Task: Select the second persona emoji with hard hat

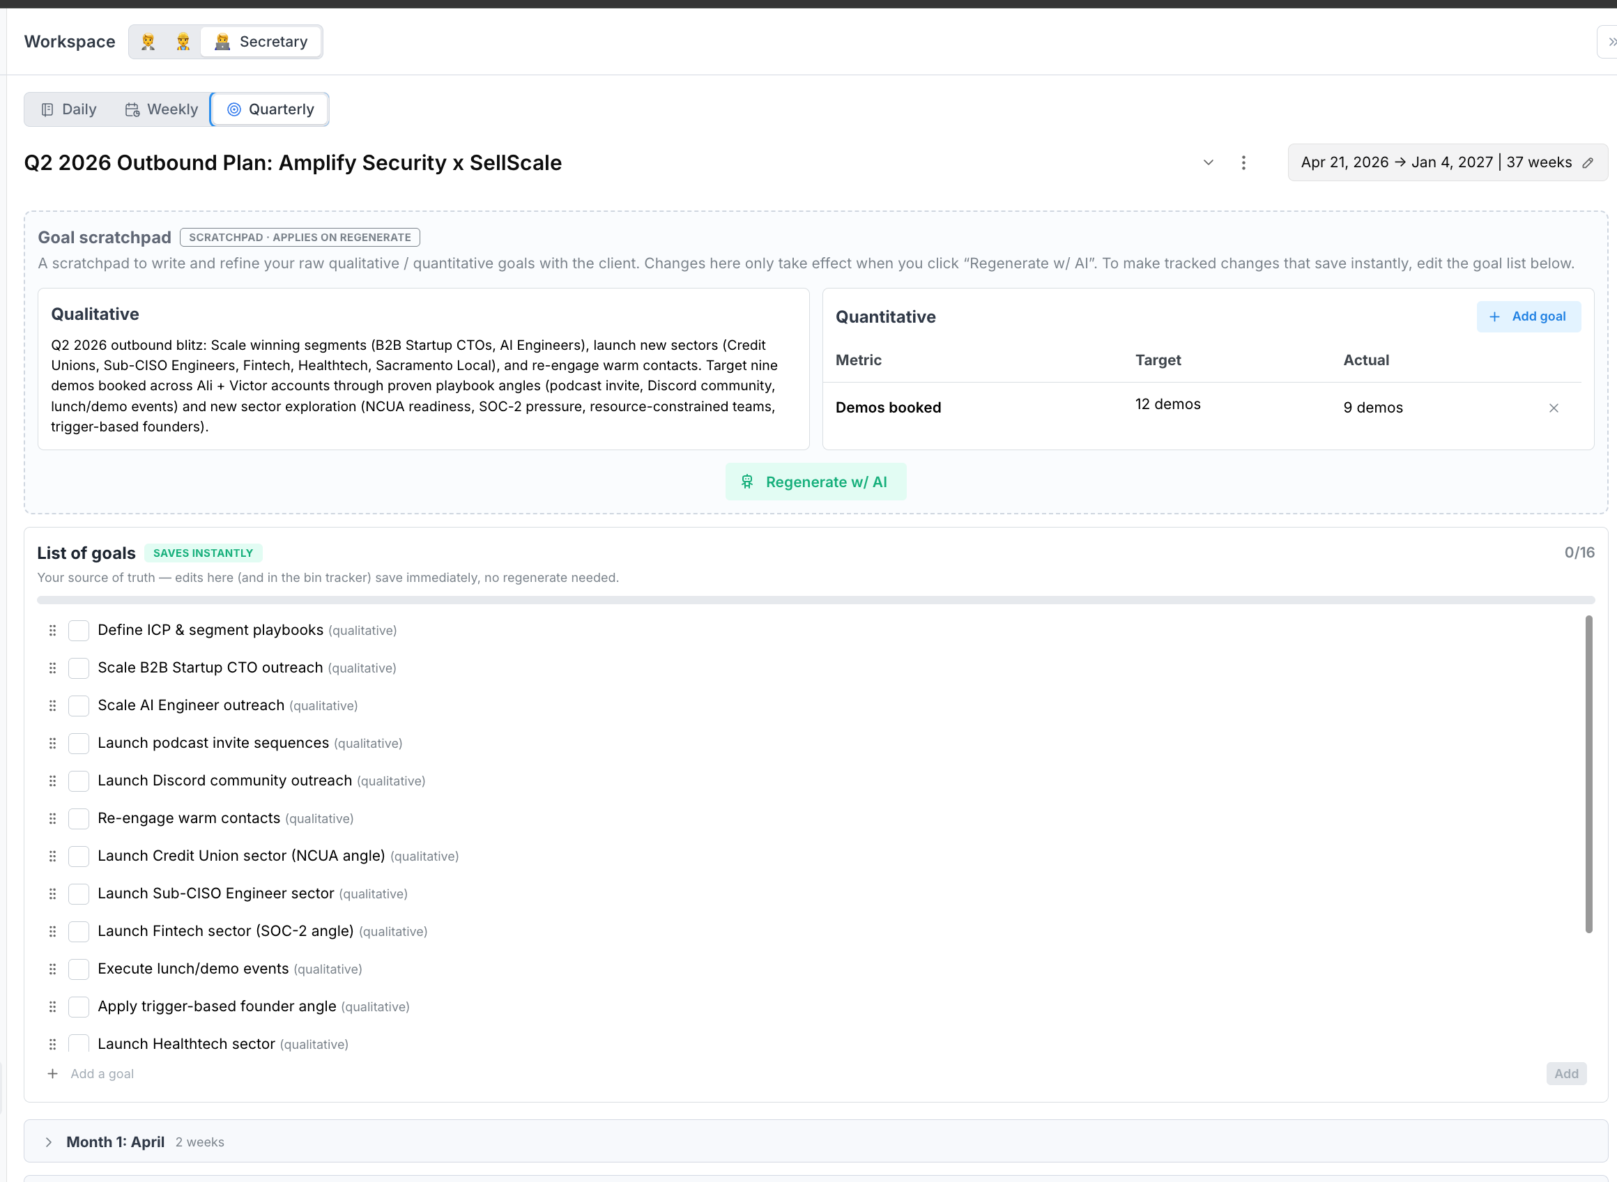Action: click(x=183, y=42)
